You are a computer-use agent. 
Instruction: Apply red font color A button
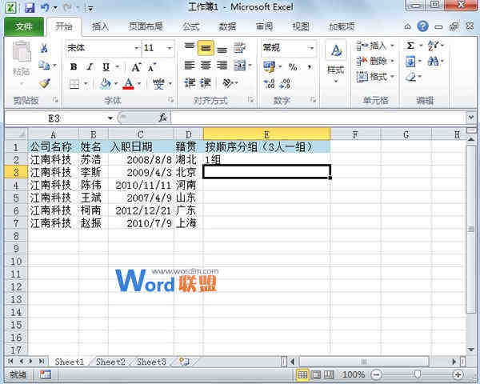pos(128,83)
